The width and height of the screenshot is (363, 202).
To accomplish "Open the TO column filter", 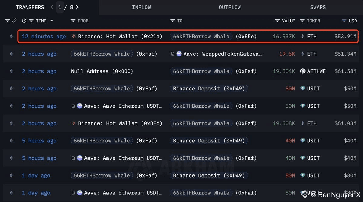I will [173, 21].
